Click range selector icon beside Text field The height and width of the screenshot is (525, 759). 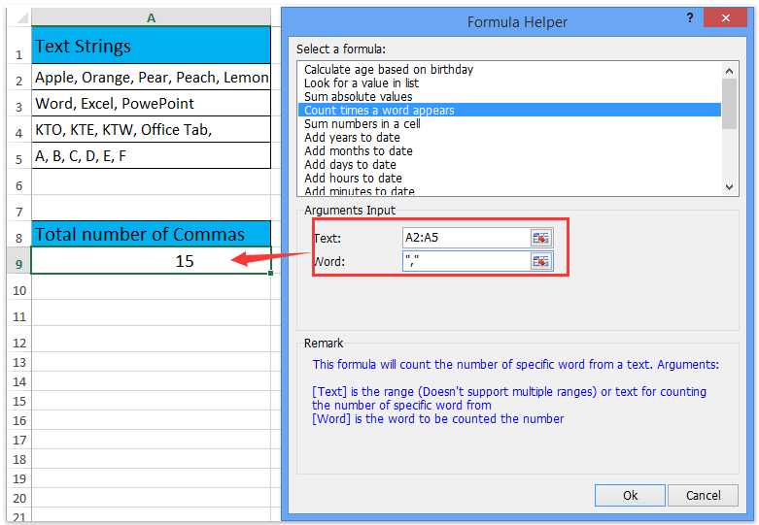coord(541,238)
